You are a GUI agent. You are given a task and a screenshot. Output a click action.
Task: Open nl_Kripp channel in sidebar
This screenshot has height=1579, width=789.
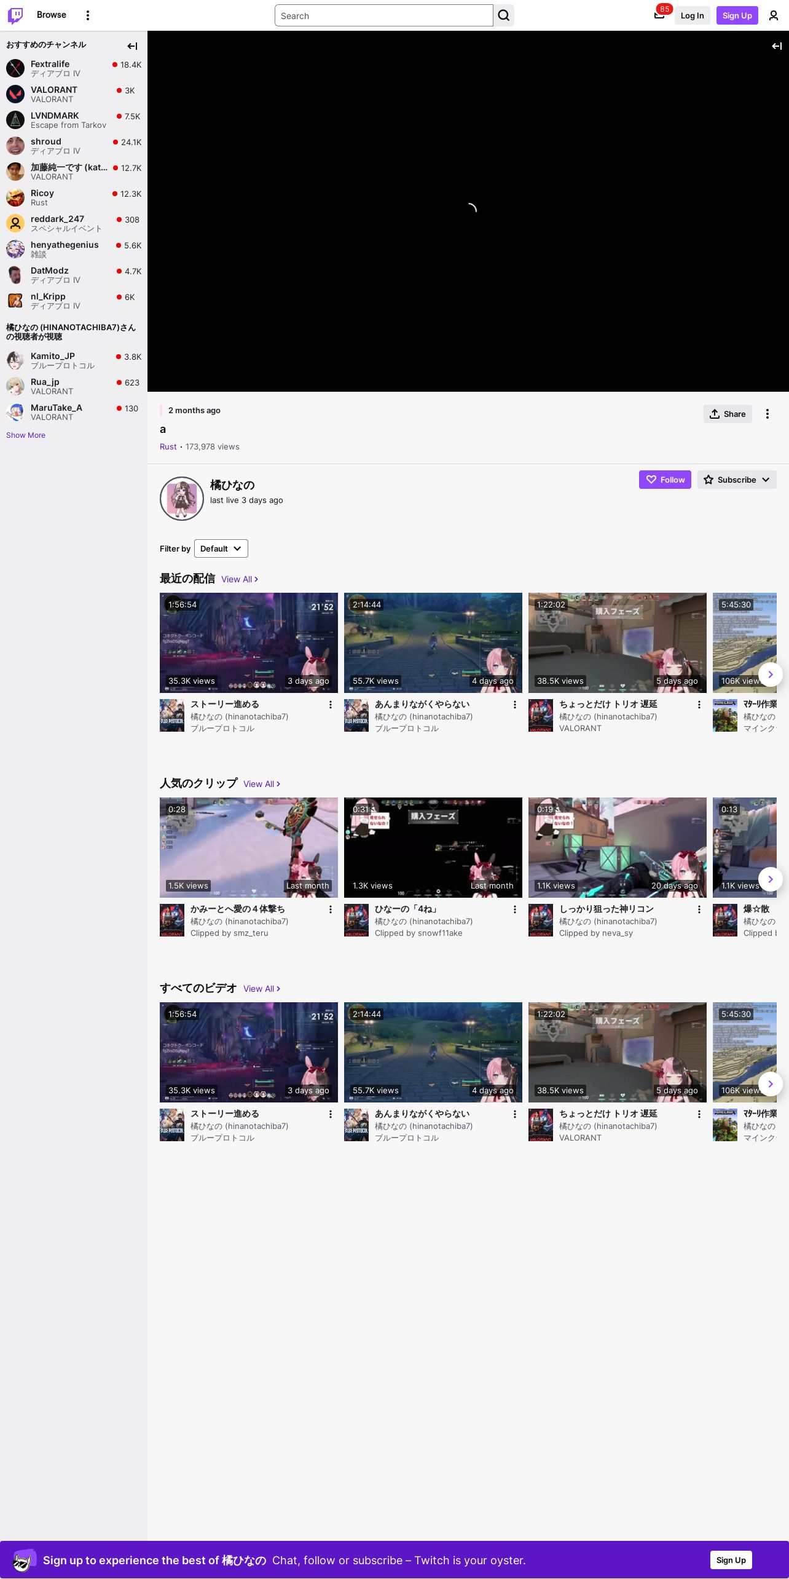coord(74,301)
